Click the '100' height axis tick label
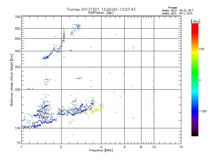The height and width of the screenshot is (160, 213). point(18,128)
